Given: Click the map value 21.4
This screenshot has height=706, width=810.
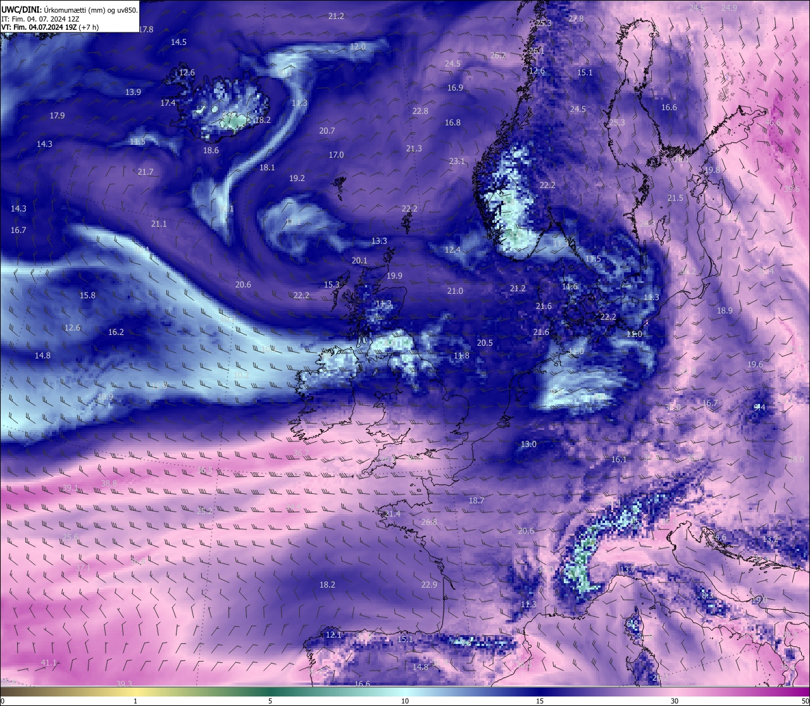Looking at the screenshot, I should (392, 513).
